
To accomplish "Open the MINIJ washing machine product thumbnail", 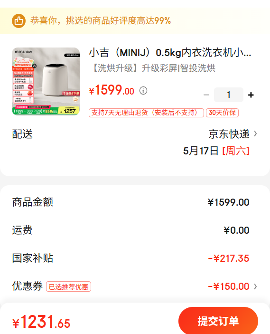I will pyautogui.click(x=46, y=81).
